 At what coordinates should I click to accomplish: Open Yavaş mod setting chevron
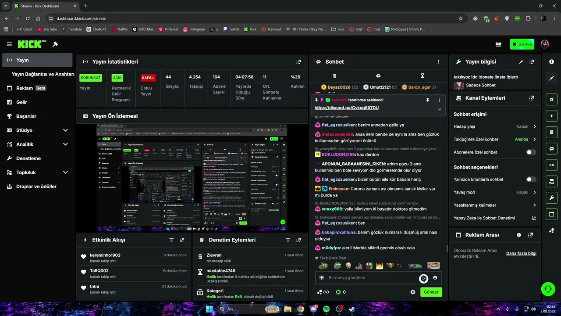coord(534,192)
